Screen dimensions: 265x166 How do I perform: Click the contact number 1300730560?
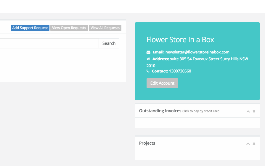[180, 71]
